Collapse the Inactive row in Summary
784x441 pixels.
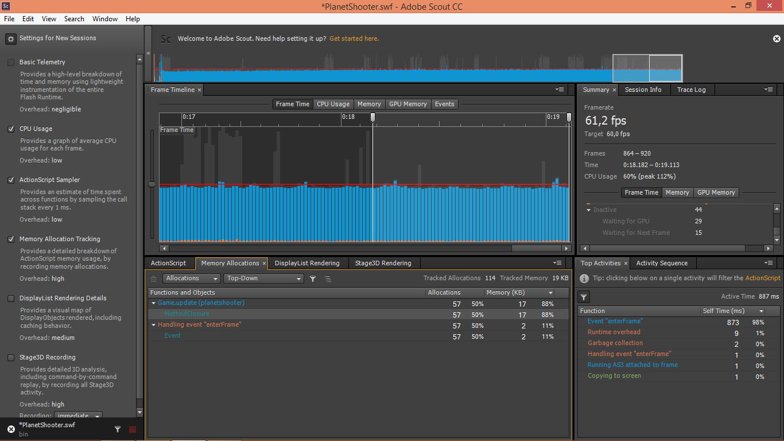click(x=589, y=210)
